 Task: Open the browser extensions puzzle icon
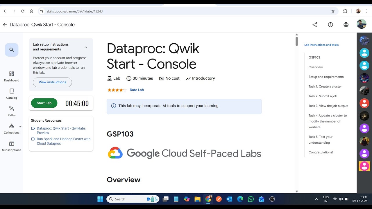pos(345,11)
